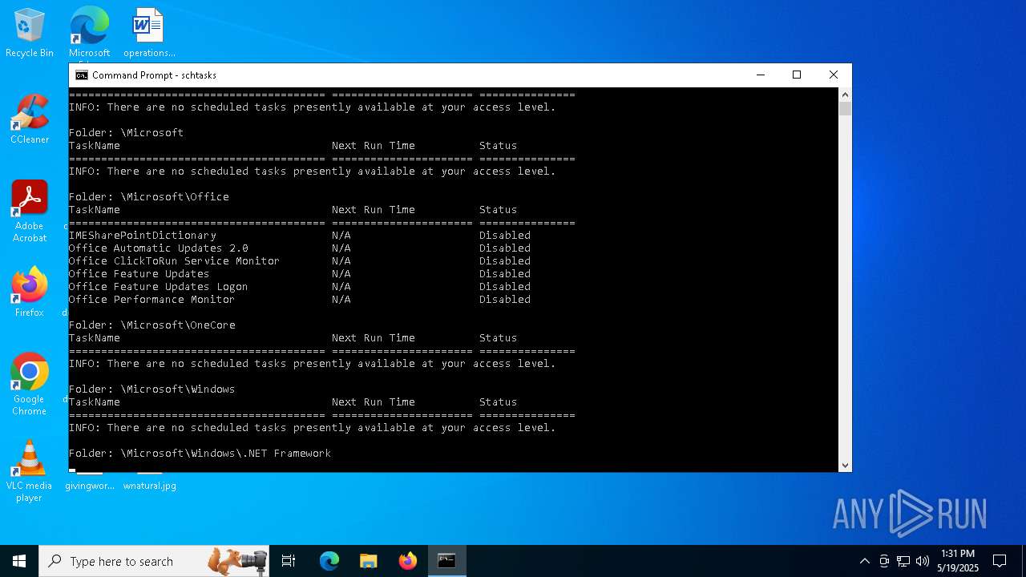Open Firefox from the taskbar
The width and height of the screenshot is (1026, 577).
(408, 561)
